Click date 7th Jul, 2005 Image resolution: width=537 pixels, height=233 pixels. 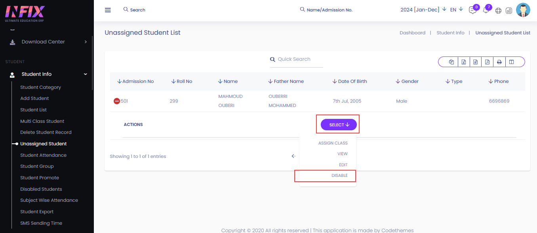347,101
